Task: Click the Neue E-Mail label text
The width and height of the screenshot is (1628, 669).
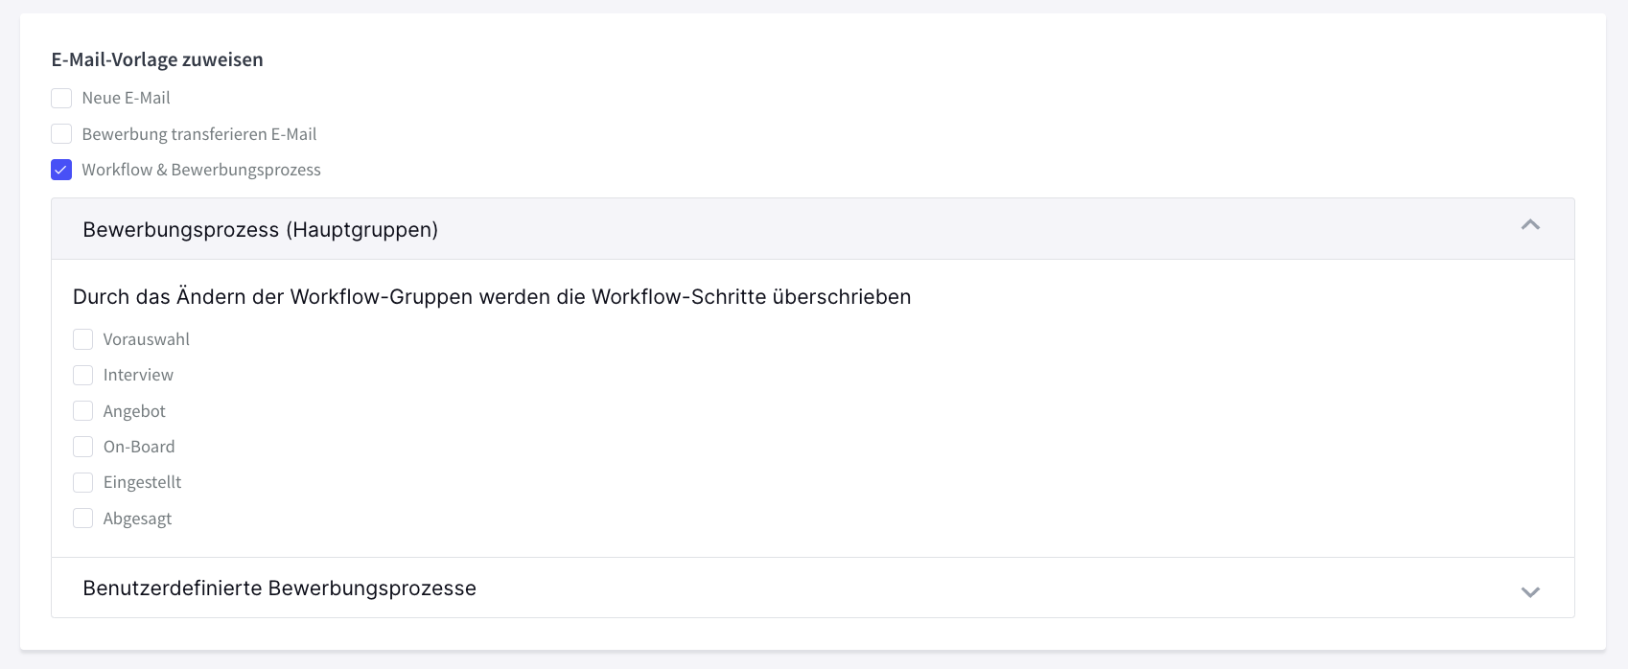Action: pyautogui.click(x=126, y=98)
